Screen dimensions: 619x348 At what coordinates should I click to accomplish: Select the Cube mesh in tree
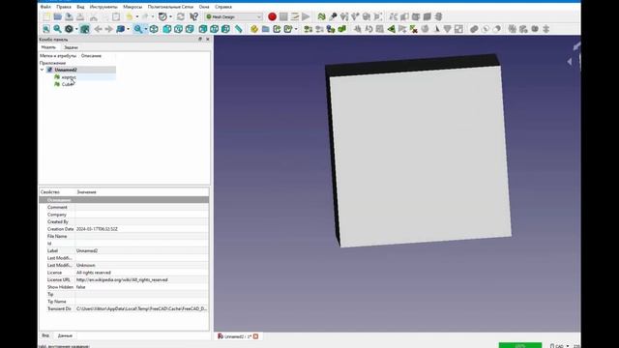(x=67, y=84)
